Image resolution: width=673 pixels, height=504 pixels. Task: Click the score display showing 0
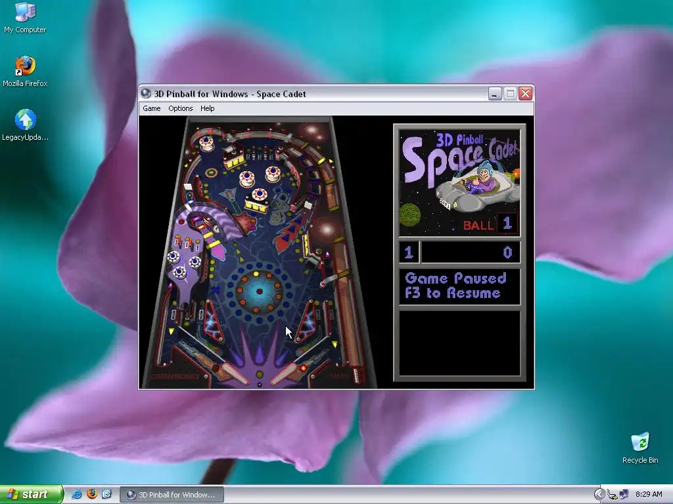coord(471,252)
